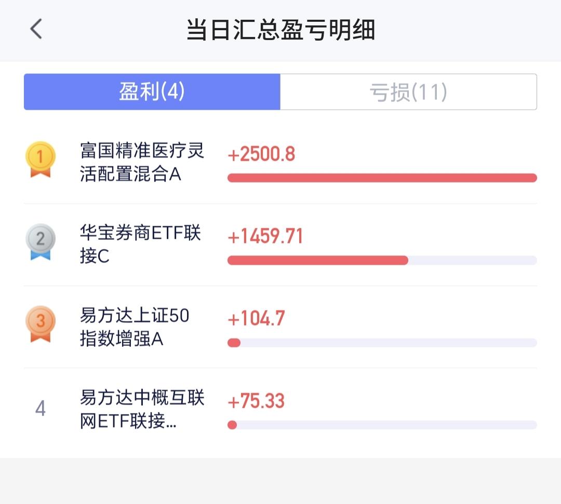Viewport: 561px width, 504px height.
Task: Open 华宝券商ETF联接C fund
Action: coord(141,244)
